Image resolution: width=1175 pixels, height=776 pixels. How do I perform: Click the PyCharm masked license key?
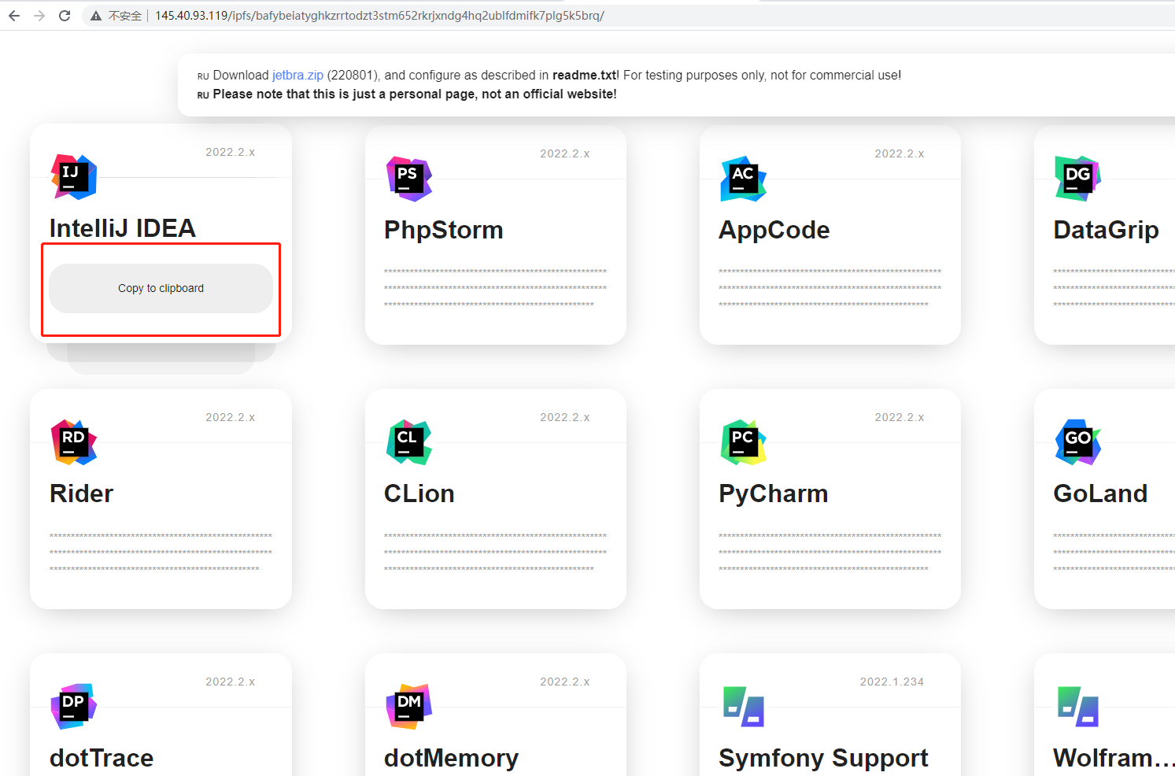pyautogui.click(x=830, y=552)
